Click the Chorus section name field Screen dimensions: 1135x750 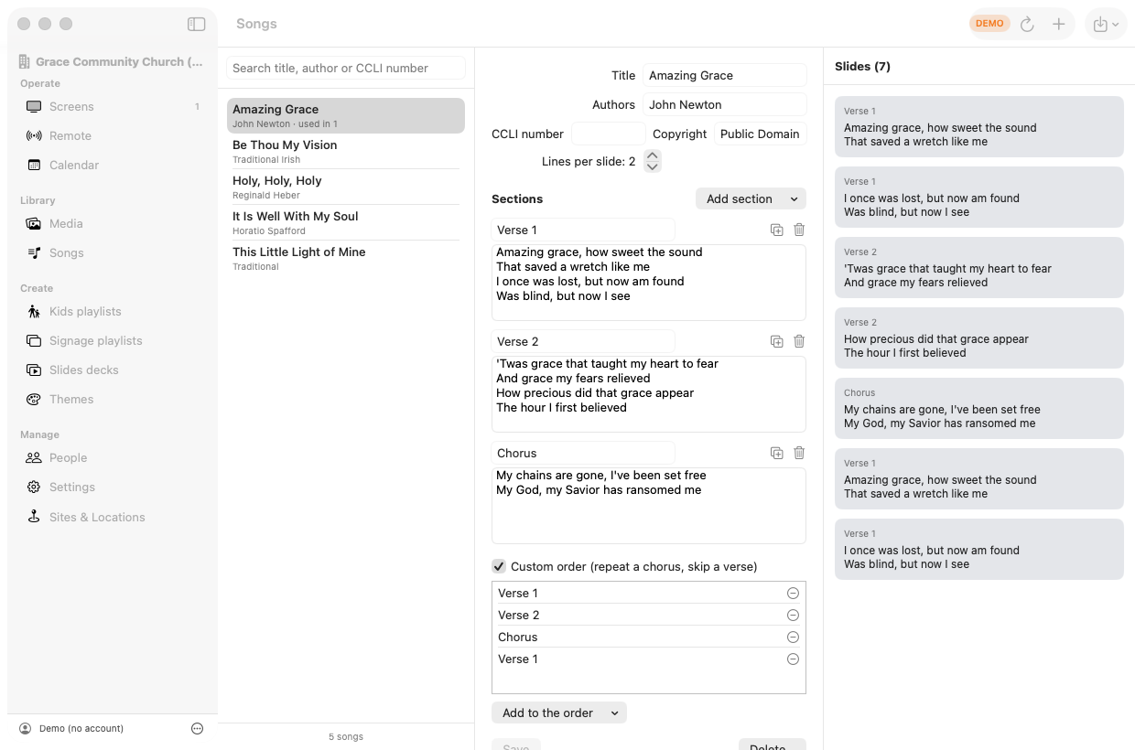tap(583, 453)
